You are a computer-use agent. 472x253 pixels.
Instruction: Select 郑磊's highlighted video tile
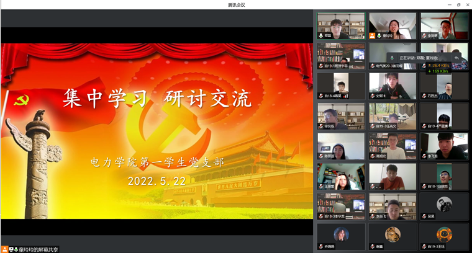click(x=341, y=26)
